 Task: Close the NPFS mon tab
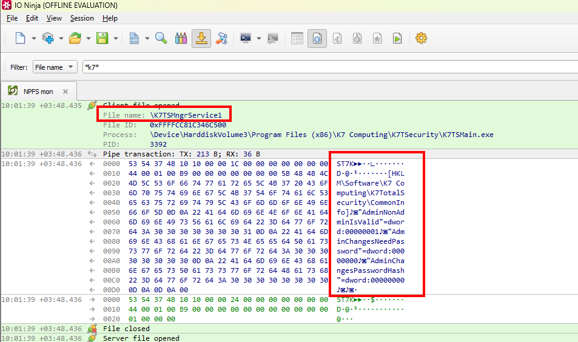click(66, 92)
